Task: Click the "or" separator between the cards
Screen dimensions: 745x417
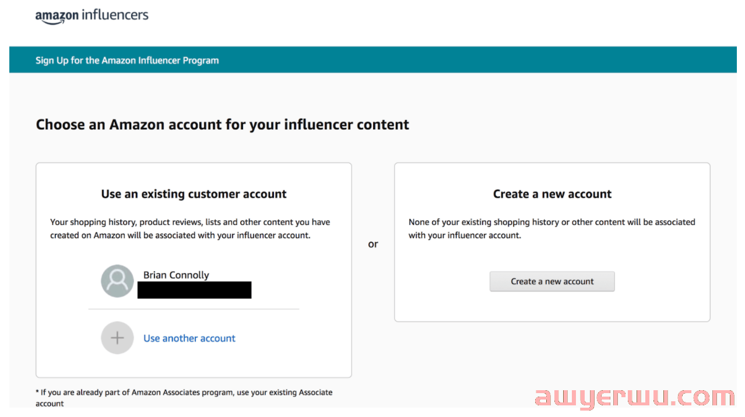Action: pyautogui.click(x=373, y=244)
